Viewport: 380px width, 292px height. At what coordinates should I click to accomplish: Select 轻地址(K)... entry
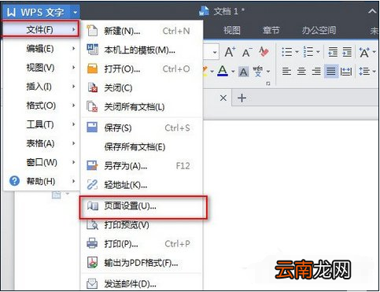pyautogui.click(x=142, y=185)
